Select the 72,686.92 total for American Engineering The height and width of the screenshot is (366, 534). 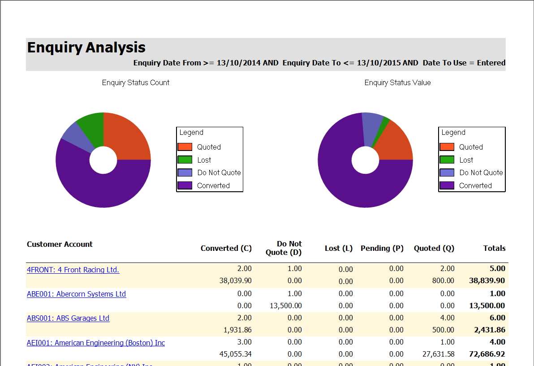click(x=485, y=354)
